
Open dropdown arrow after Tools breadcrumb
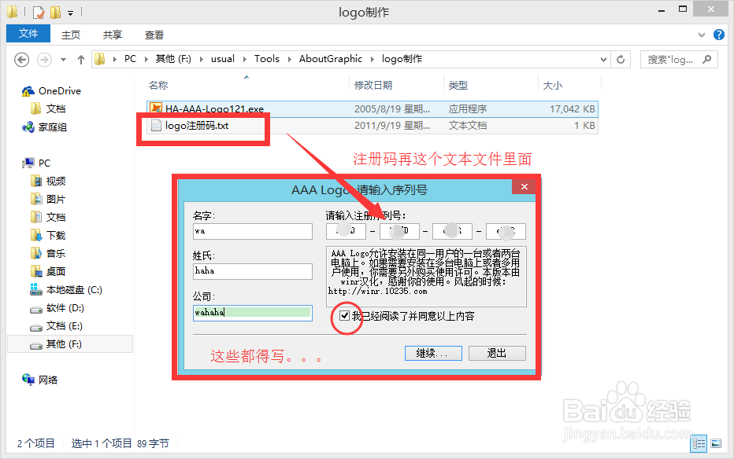point(289,59)
